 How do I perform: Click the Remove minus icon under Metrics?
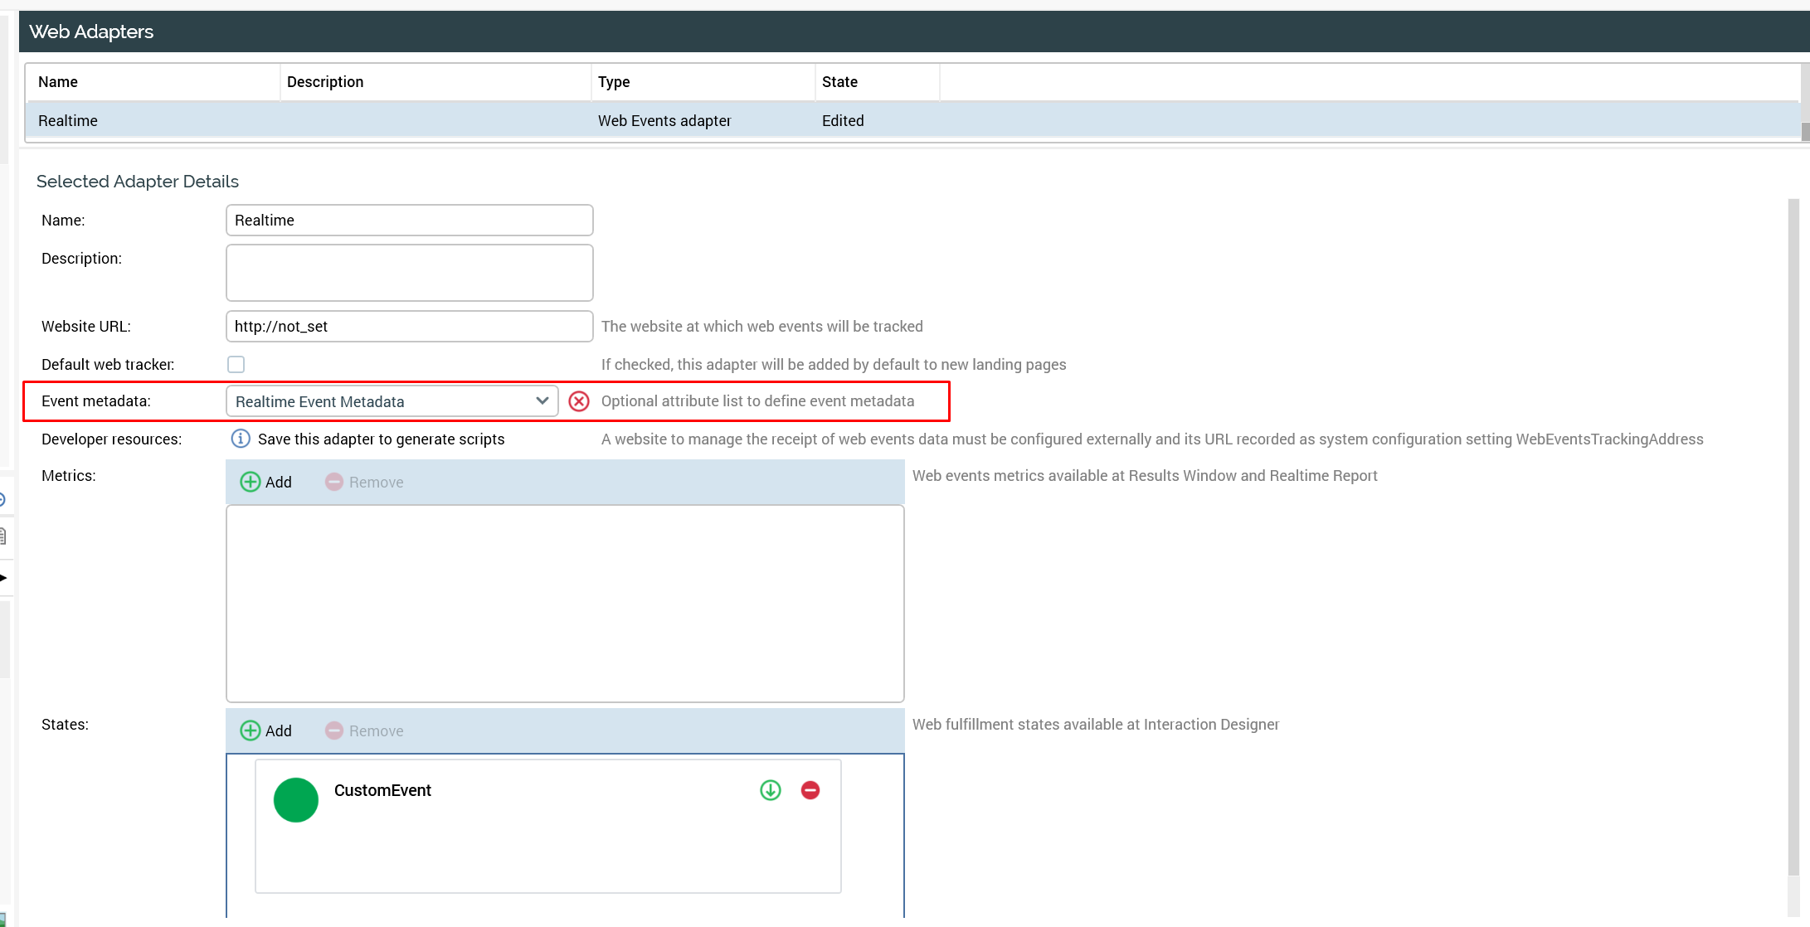coord(334,482)
